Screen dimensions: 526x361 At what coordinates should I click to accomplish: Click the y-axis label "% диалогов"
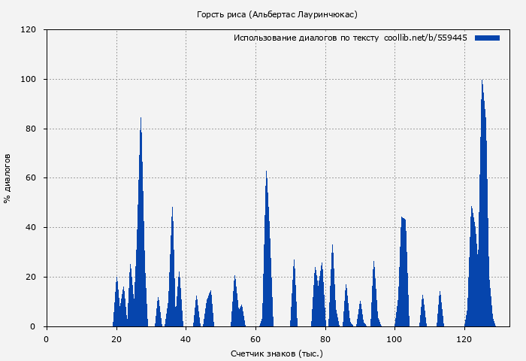pos(8,178)
